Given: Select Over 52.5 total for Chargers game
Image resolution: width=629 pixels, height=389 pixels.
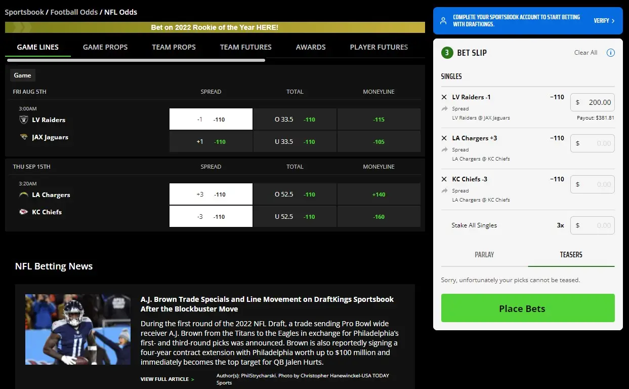Looking at the screenshot, I should click(x=295, y=194).
